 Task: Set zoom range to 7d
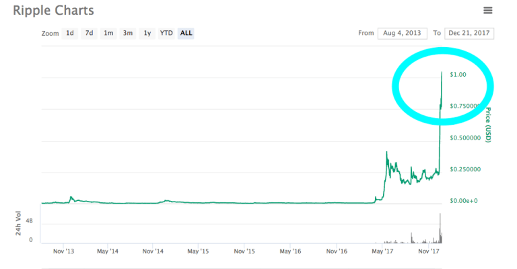click(x=89, y=33)
